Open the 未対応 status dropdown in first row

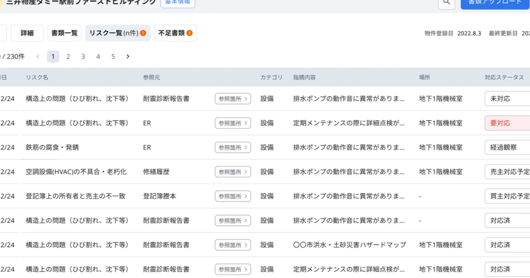click(508, 99)
